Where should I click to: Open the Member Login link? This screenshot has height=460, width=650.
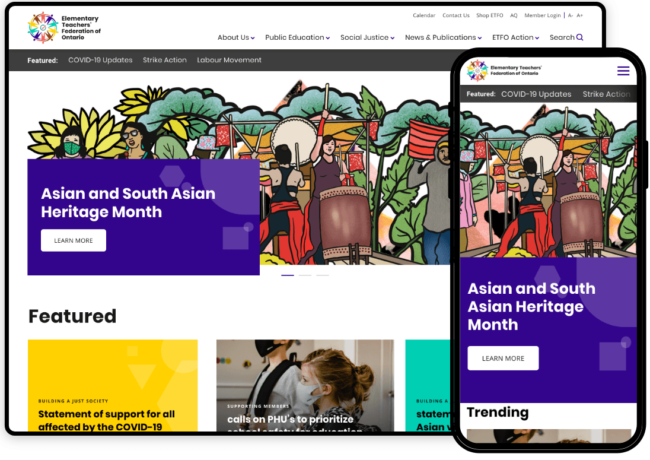coord(542,15)
